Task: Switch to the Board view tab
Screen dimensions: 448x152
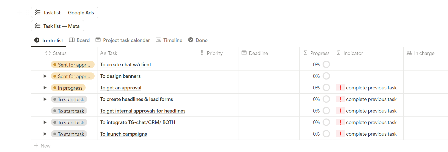Action: [x=79, y=40]
